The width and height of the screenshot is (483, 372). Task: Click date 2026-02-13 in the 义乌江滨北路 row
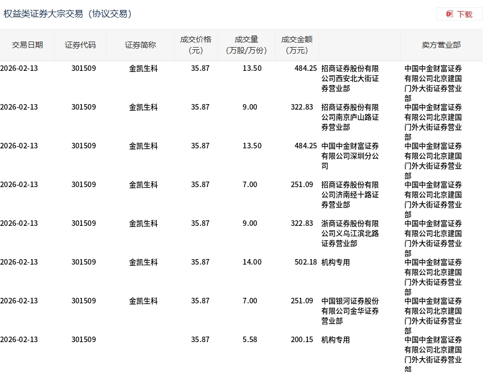click(x=19, y=223)
